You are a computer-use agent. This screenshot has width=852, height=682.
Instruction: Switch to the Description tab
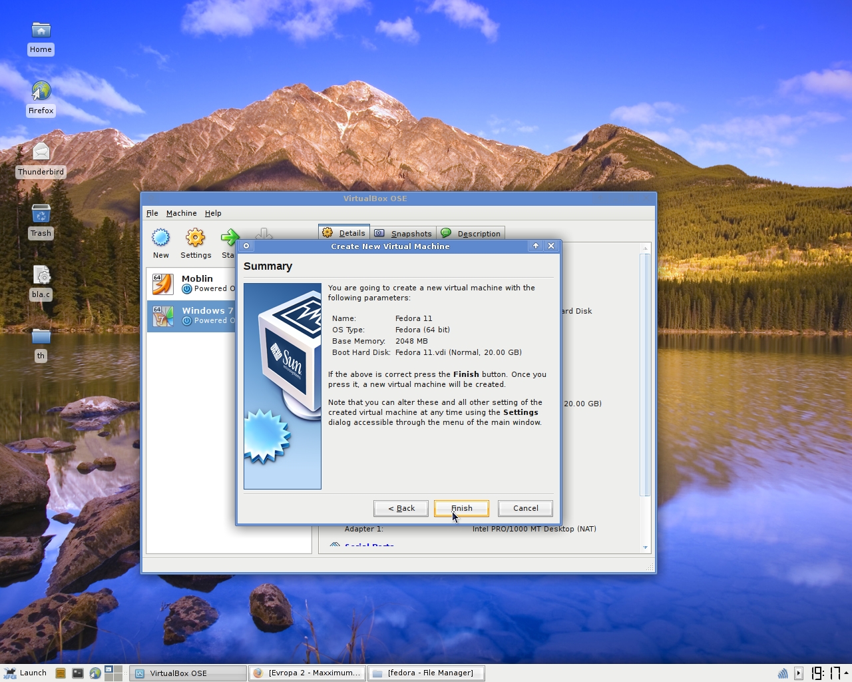point(471,234)
